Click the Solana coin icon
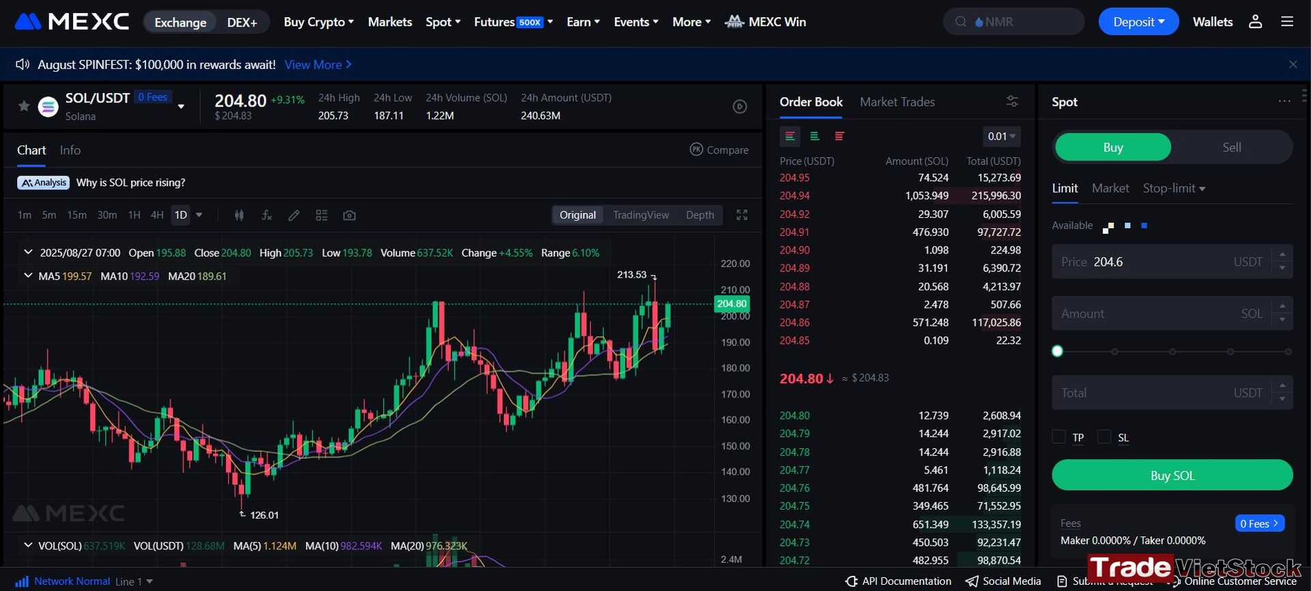The height and width of the screenshot is (591, 1311). 48,107
